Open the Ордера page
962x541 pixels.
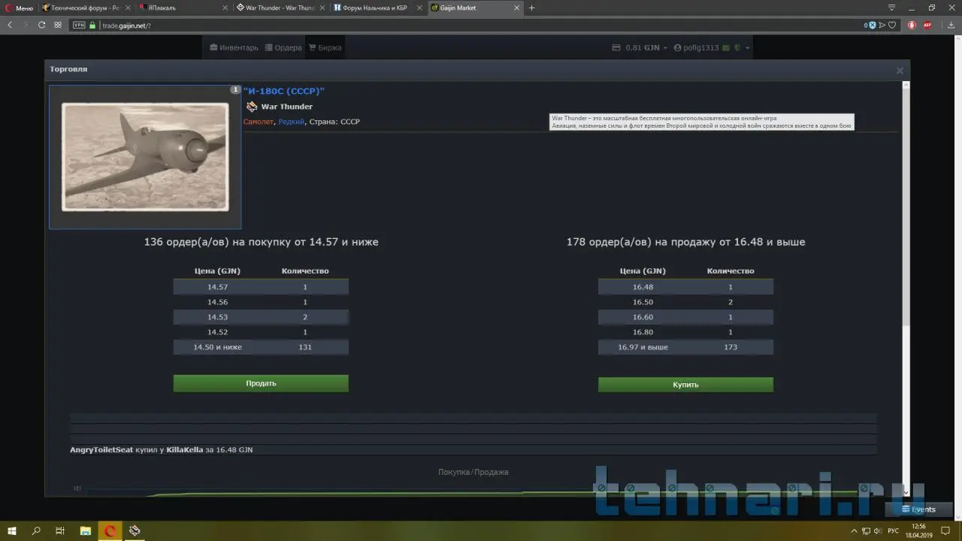click(283, 47)
